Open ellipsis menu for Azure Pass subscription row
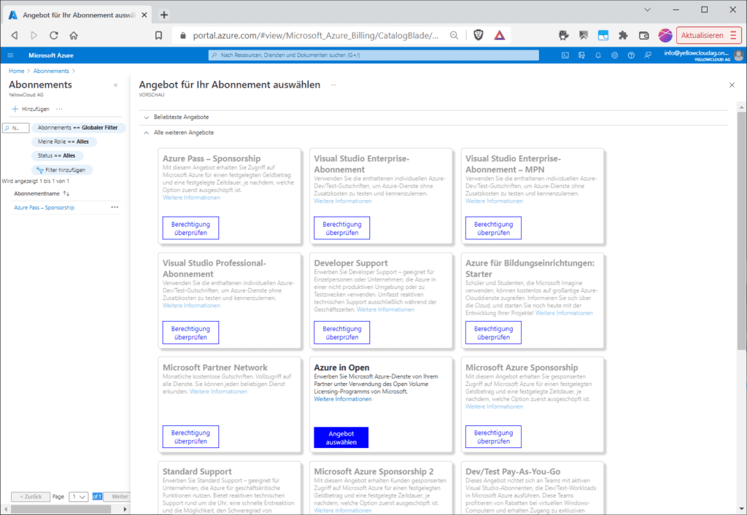The image size is (747, 515). pos(115,207)
